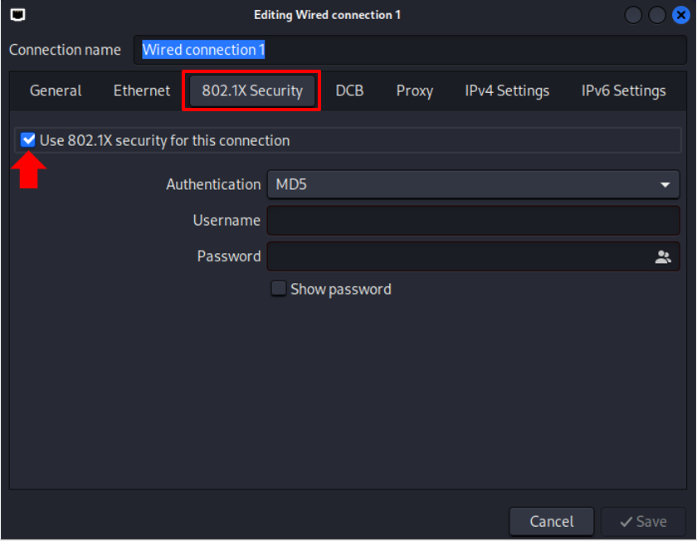Click the Cancel button
697x541 pixels.
pos(552,521)
